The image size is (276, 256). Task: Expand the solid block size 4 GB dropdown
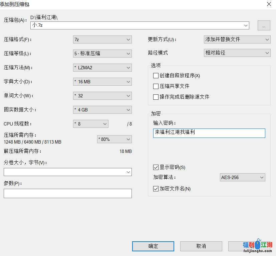[x=102, y=110]
